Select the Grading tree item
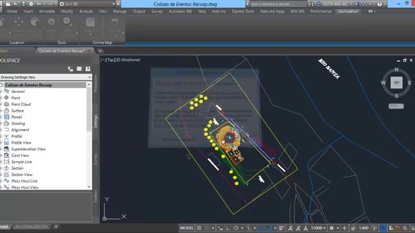 [18, 124]
